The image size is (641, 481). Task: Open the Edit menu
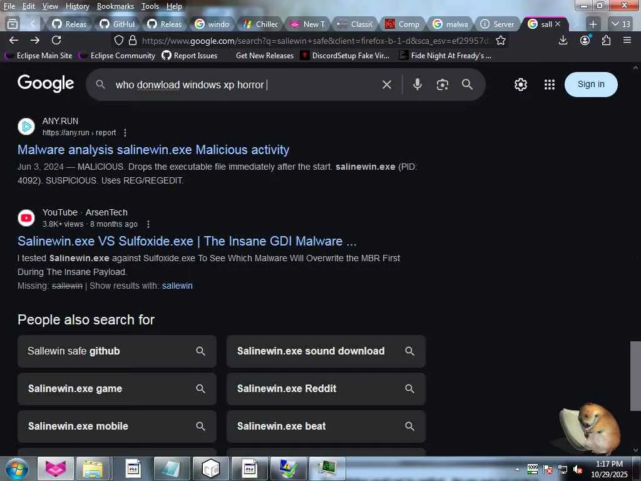[x=28, y=6]
